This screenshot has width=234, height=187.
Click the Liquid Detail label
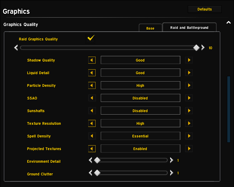38,73
